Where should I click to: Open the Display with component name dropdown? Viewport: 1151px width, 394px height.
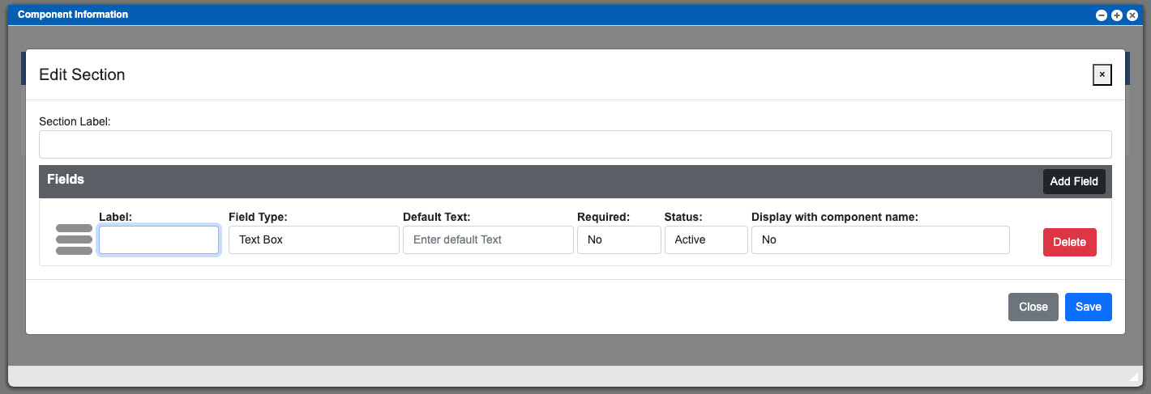[880, 239]
